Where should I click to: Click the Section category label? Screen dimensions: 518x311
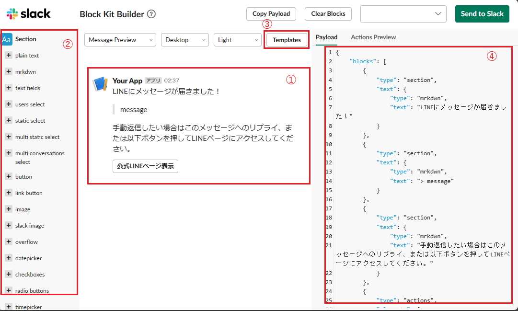click(x=26, y=39)
